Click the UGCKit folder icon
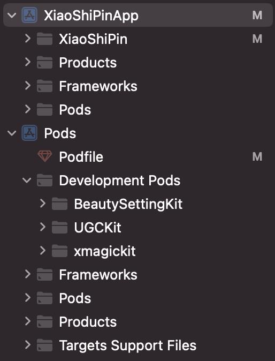This screenshot has width=275, height=361. coord(59,227)
